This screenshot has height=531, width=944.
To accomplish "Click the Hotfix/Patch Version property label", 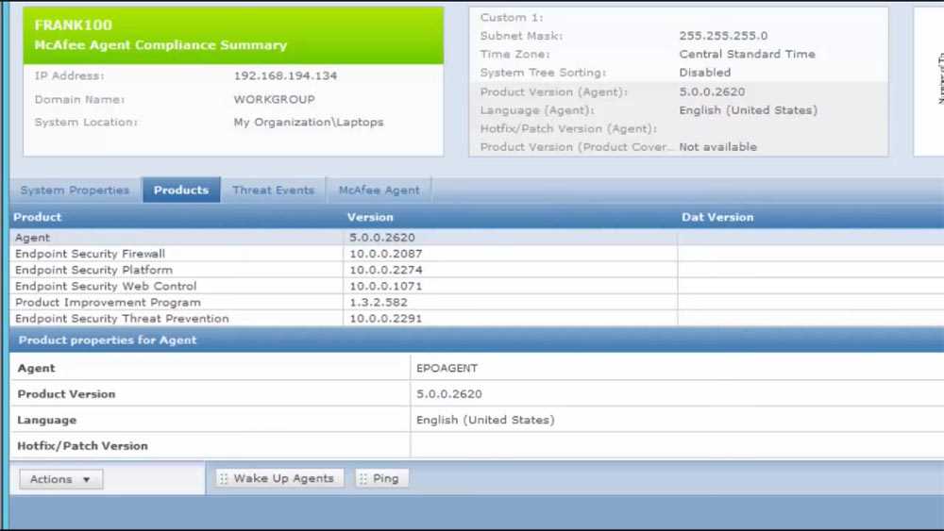I will (82, 446).
